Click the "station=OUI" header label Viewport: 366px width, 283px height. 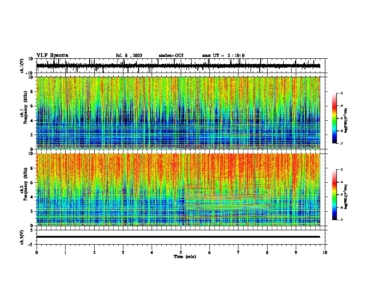pos(171,55)
